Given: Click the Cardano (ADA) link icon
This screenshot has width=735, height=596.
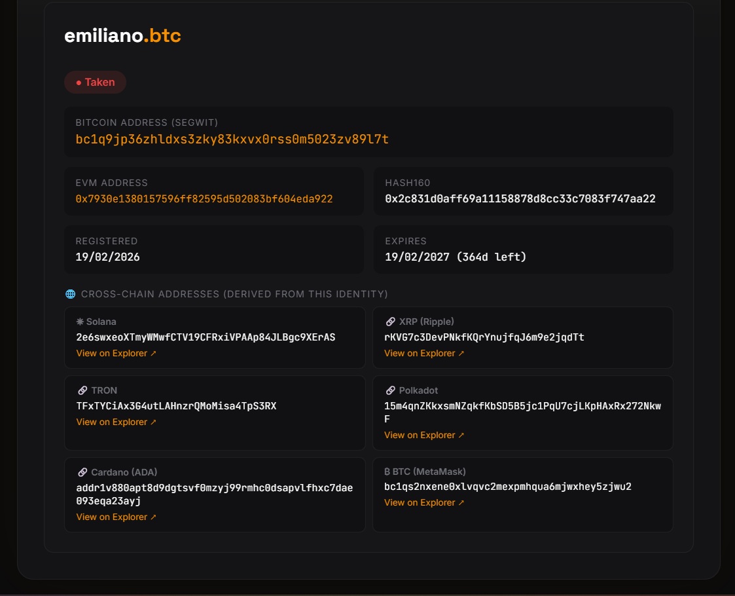Looking at the screenshot, I should (82, 472).
